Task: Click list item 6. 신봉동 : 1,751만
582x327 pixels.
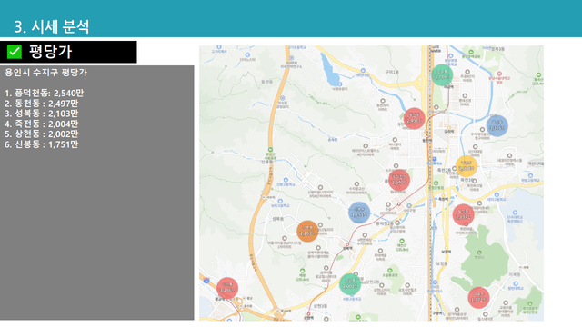Action: tap(42, 144)
